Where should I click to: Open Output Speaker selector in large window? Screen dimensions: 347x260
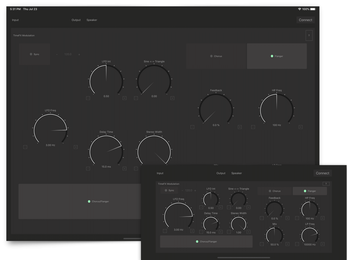(x=91, y=20)
